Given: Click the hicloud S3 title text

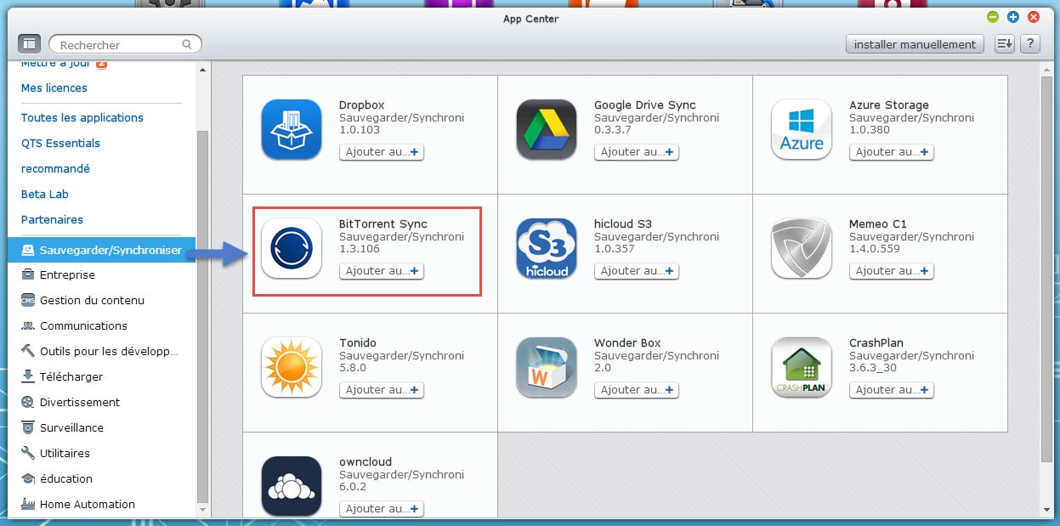Looking at the screenshot, I should [623, 224].
